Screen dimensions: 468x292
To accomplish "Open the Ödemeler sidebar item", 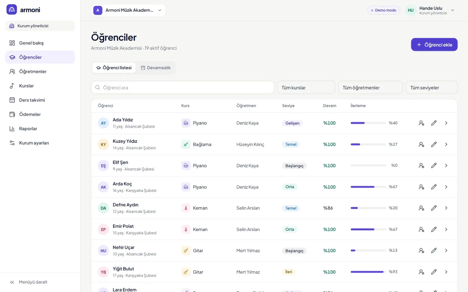I will (x=40, y=114).
